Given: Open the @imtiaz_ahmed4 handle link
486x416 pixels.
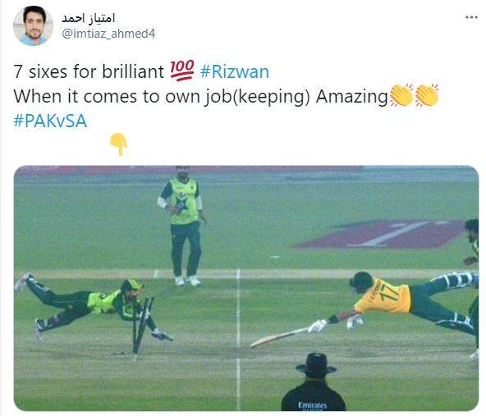Looking at the screenshot, I should click(x=108, y=33).
